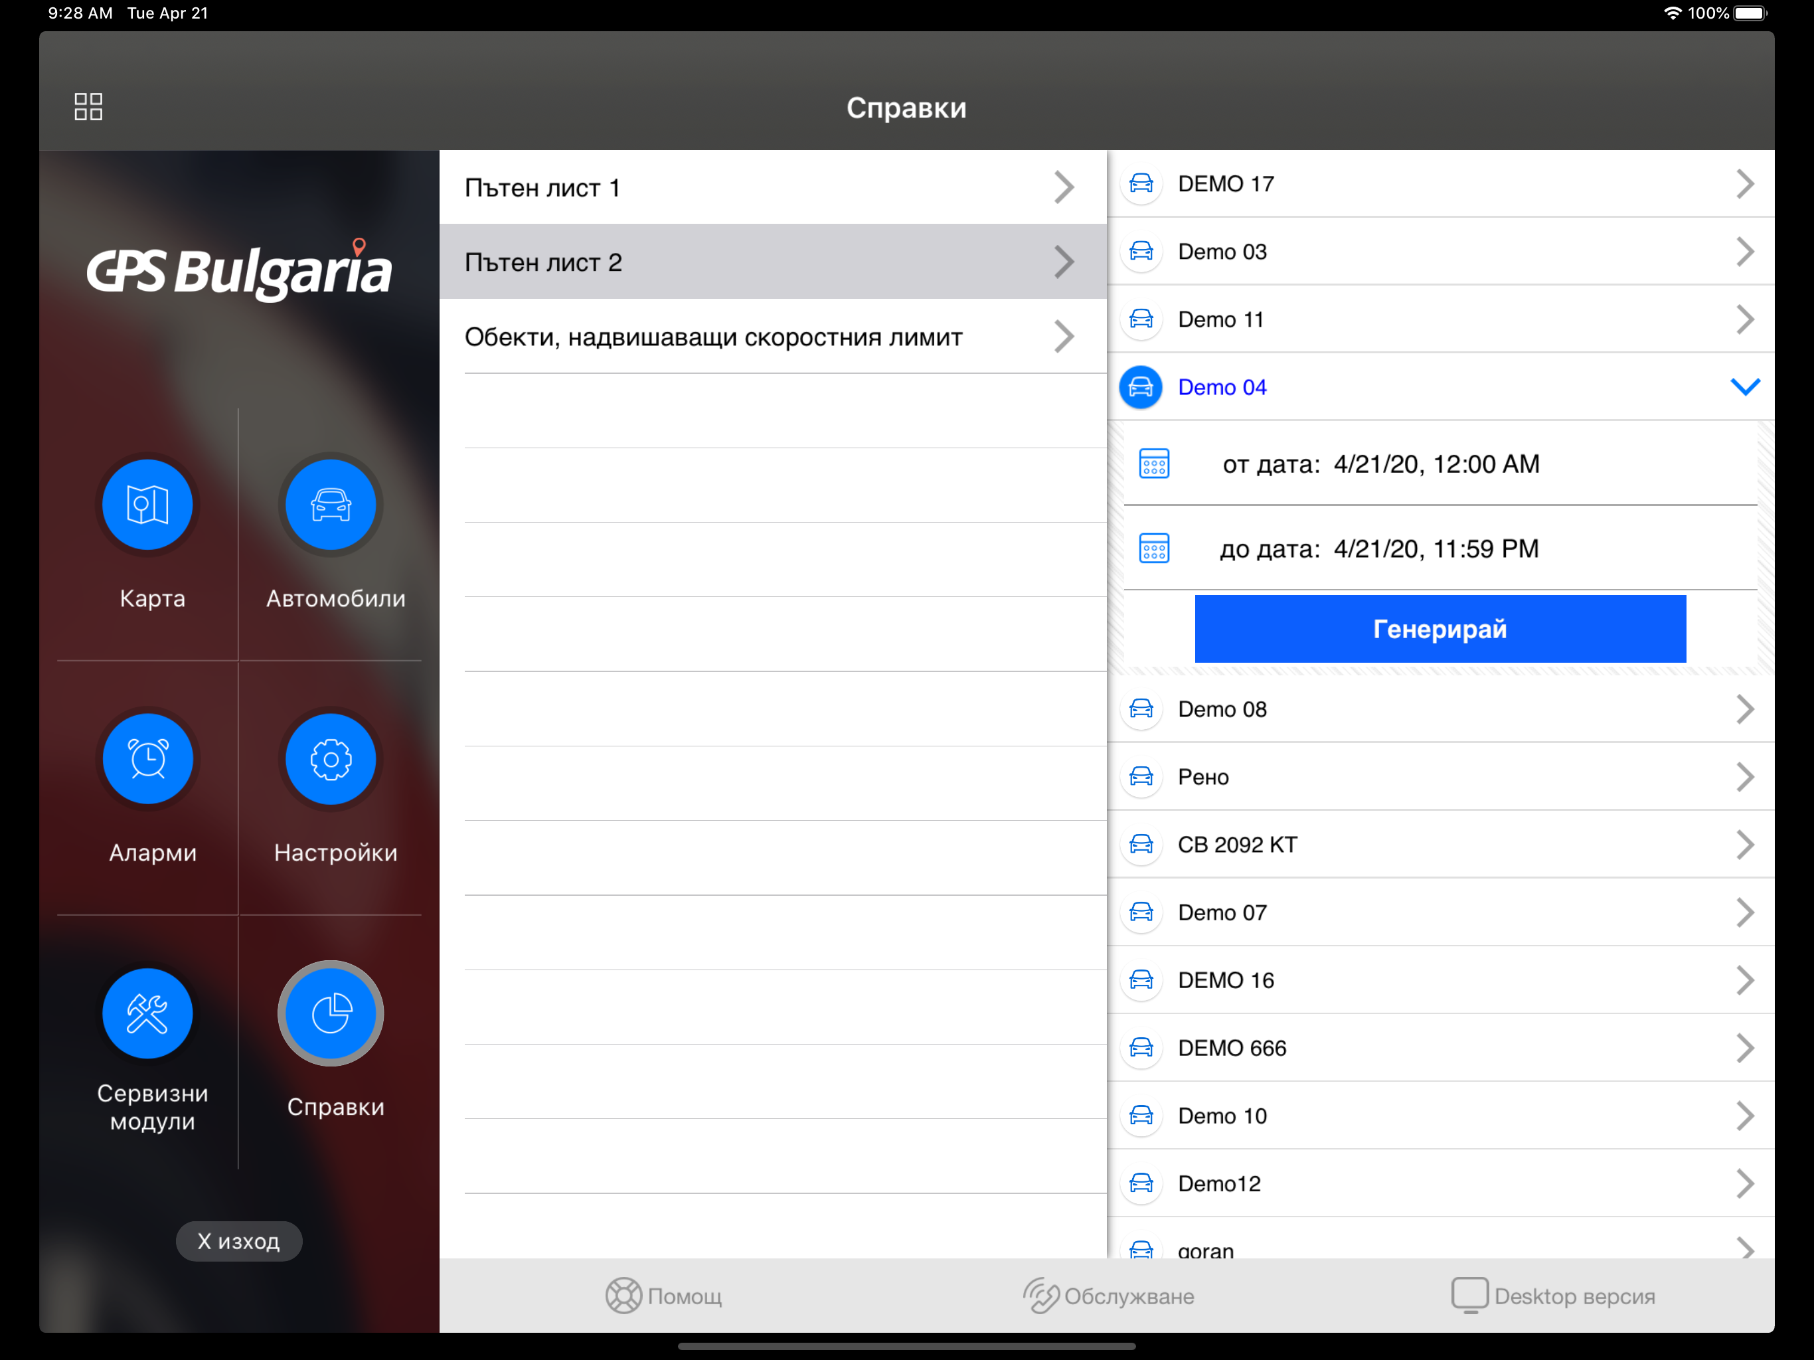The width and height of the screenshot is (1814, 1360).
Task: Open the Автомобили car icon
Action: click(x=331, y=503)
